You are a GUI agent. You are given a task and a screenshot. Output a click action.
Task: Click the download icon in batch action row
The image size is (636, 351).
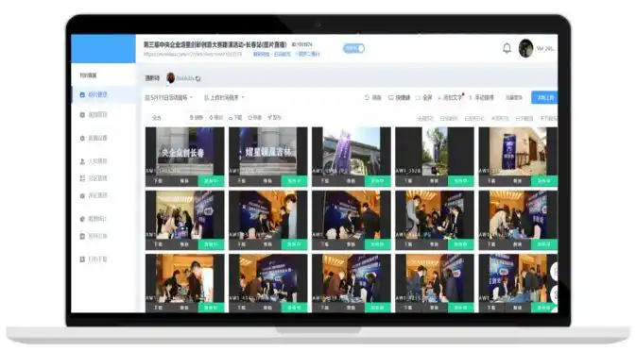(x=231, y=118)
